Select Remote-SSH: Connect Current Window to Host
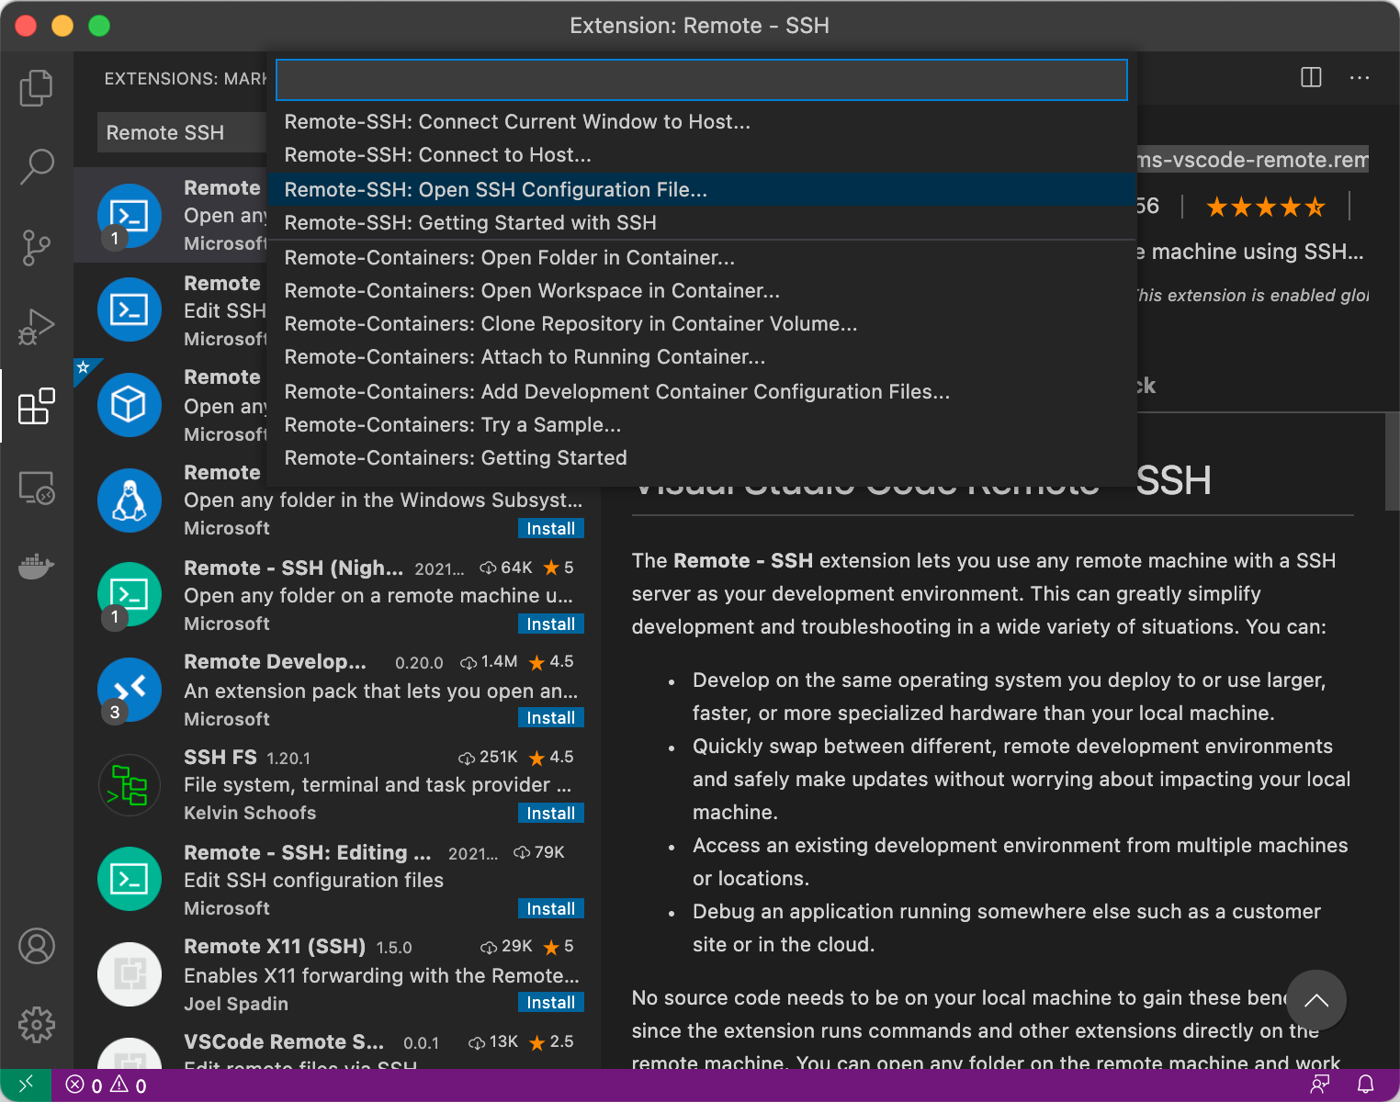1400x1102 pixels. click(702, 122)
